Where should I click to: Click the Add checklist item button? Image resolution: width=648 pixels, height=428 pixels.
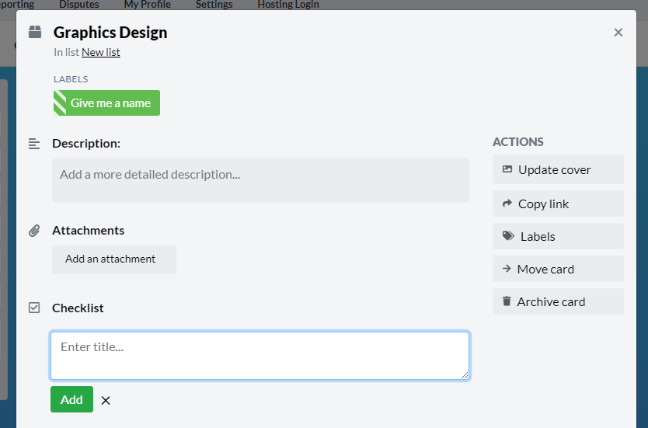click(x=72, y=399)
